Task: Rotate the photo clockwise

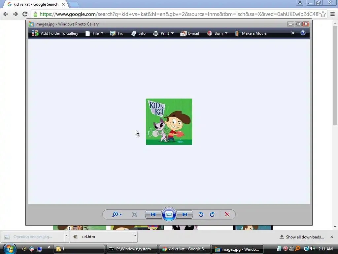Action: tap(212, 214)
